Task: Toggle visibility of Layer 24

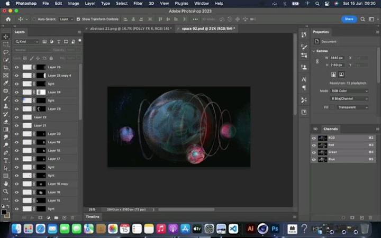Action: pos(16,92)
